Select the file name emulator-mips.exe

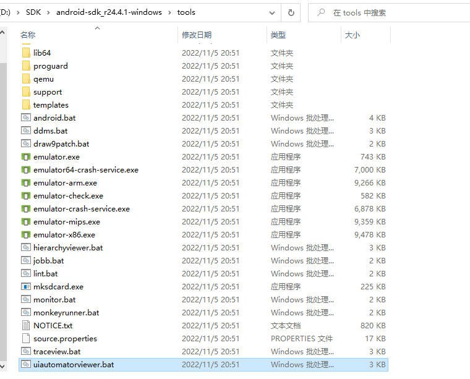[67, 222]
